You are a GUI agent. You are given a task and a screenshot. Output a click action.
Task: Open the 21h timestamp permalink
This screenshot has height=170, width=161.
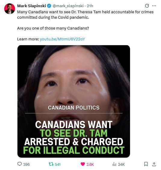[90, 6]
